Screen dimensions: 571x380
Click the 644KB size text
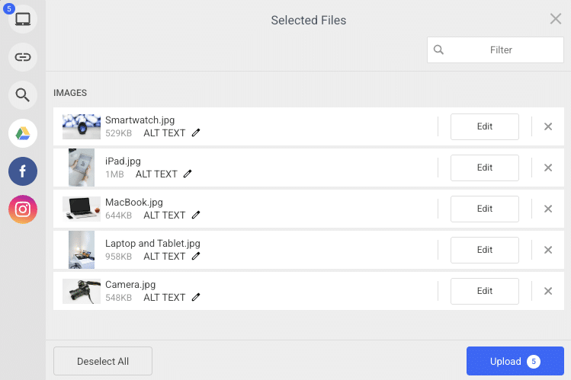tap(118, 216)
